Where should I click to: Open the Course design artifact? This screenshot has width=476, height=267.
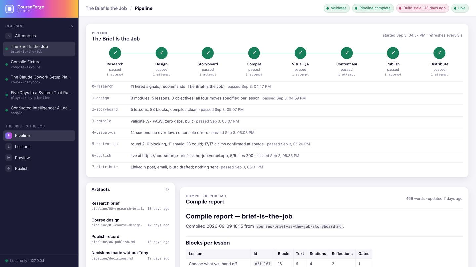(130, 222)
